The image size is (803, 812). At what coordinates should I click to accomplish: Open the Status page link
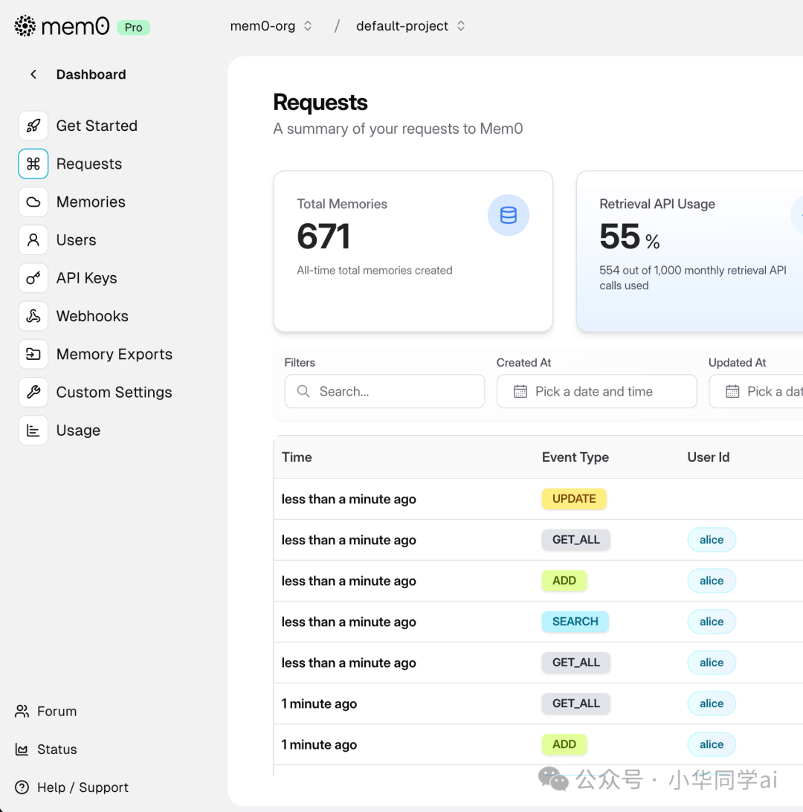(57, 750)
